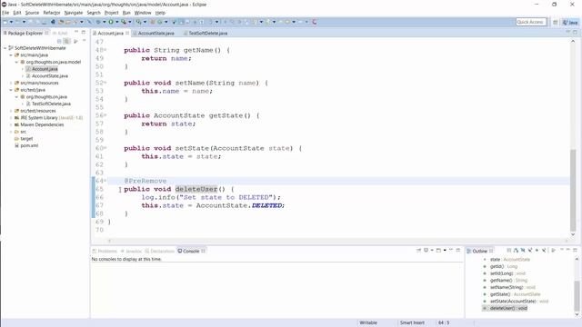The height and width of the screenshot is (327, 582).
Task: Minimize the Package Explorer panel
Action: tap(76, 33)
